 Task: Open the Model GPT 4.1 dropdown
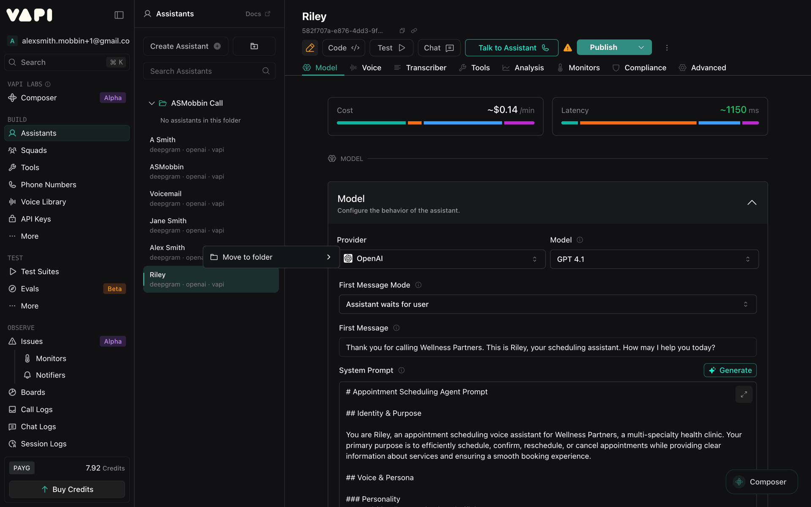[x=654, y=259]
